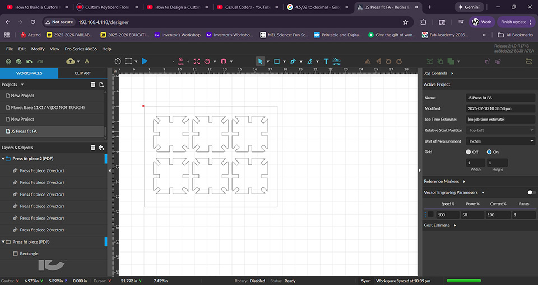538x285 pixels.
Task: Select the Grid On radio button
Action: [489, 152]
